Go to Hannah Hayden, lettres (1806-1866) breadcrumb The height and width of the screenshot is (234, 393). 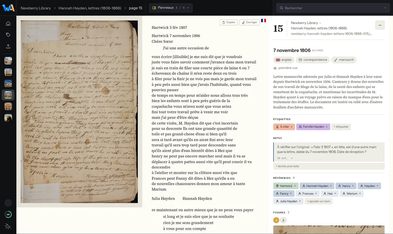point(90,8)
